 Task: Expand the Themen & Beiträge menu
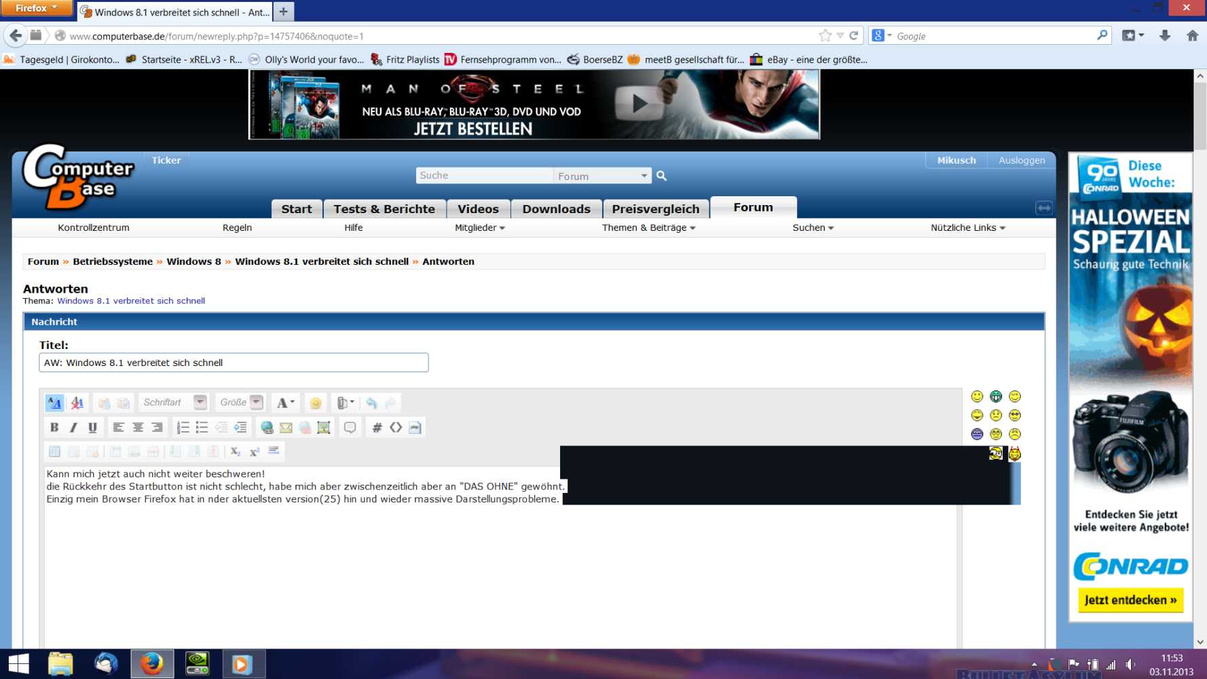(648, 227)
